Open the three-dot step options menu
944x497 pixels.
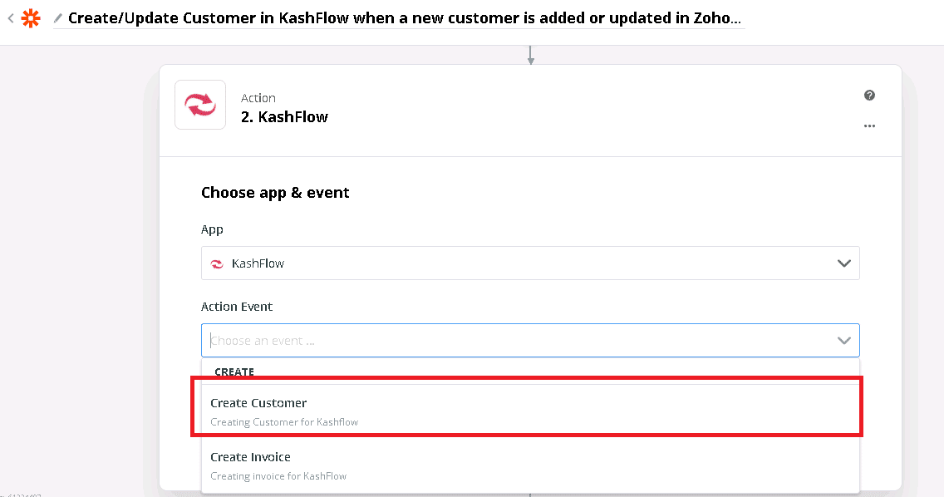(869, 126)
